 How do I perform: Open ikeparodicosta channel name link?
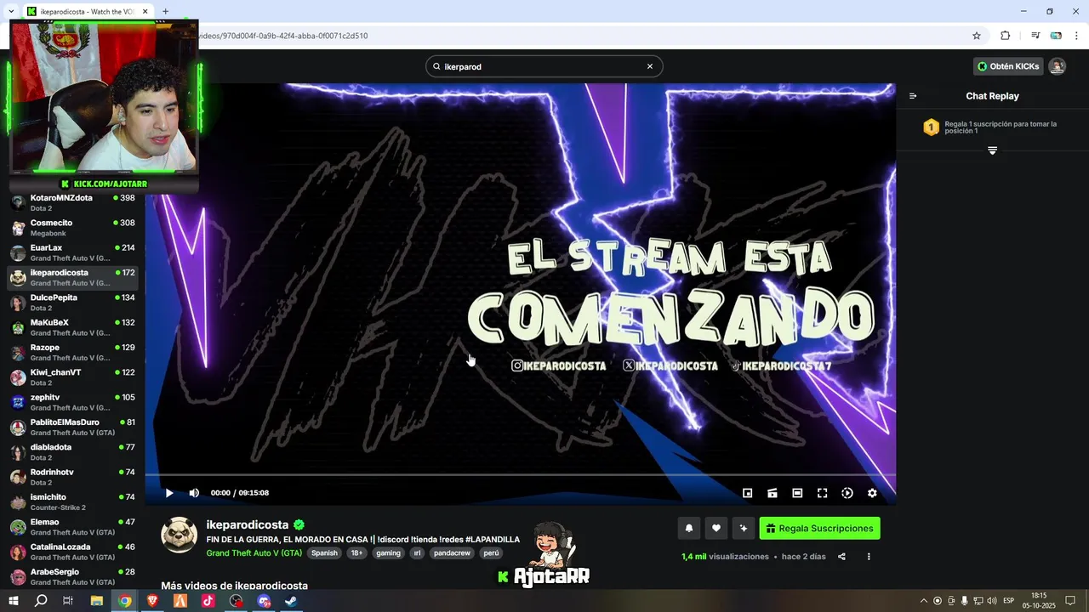[248, 525]
